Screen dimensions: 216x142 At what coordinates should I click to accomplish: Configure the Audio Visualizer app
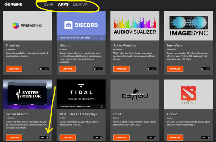121,69
